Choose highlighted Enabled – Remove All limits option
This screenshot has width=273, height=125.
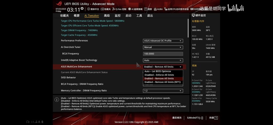pyautogui.click(x=163, y=78)
